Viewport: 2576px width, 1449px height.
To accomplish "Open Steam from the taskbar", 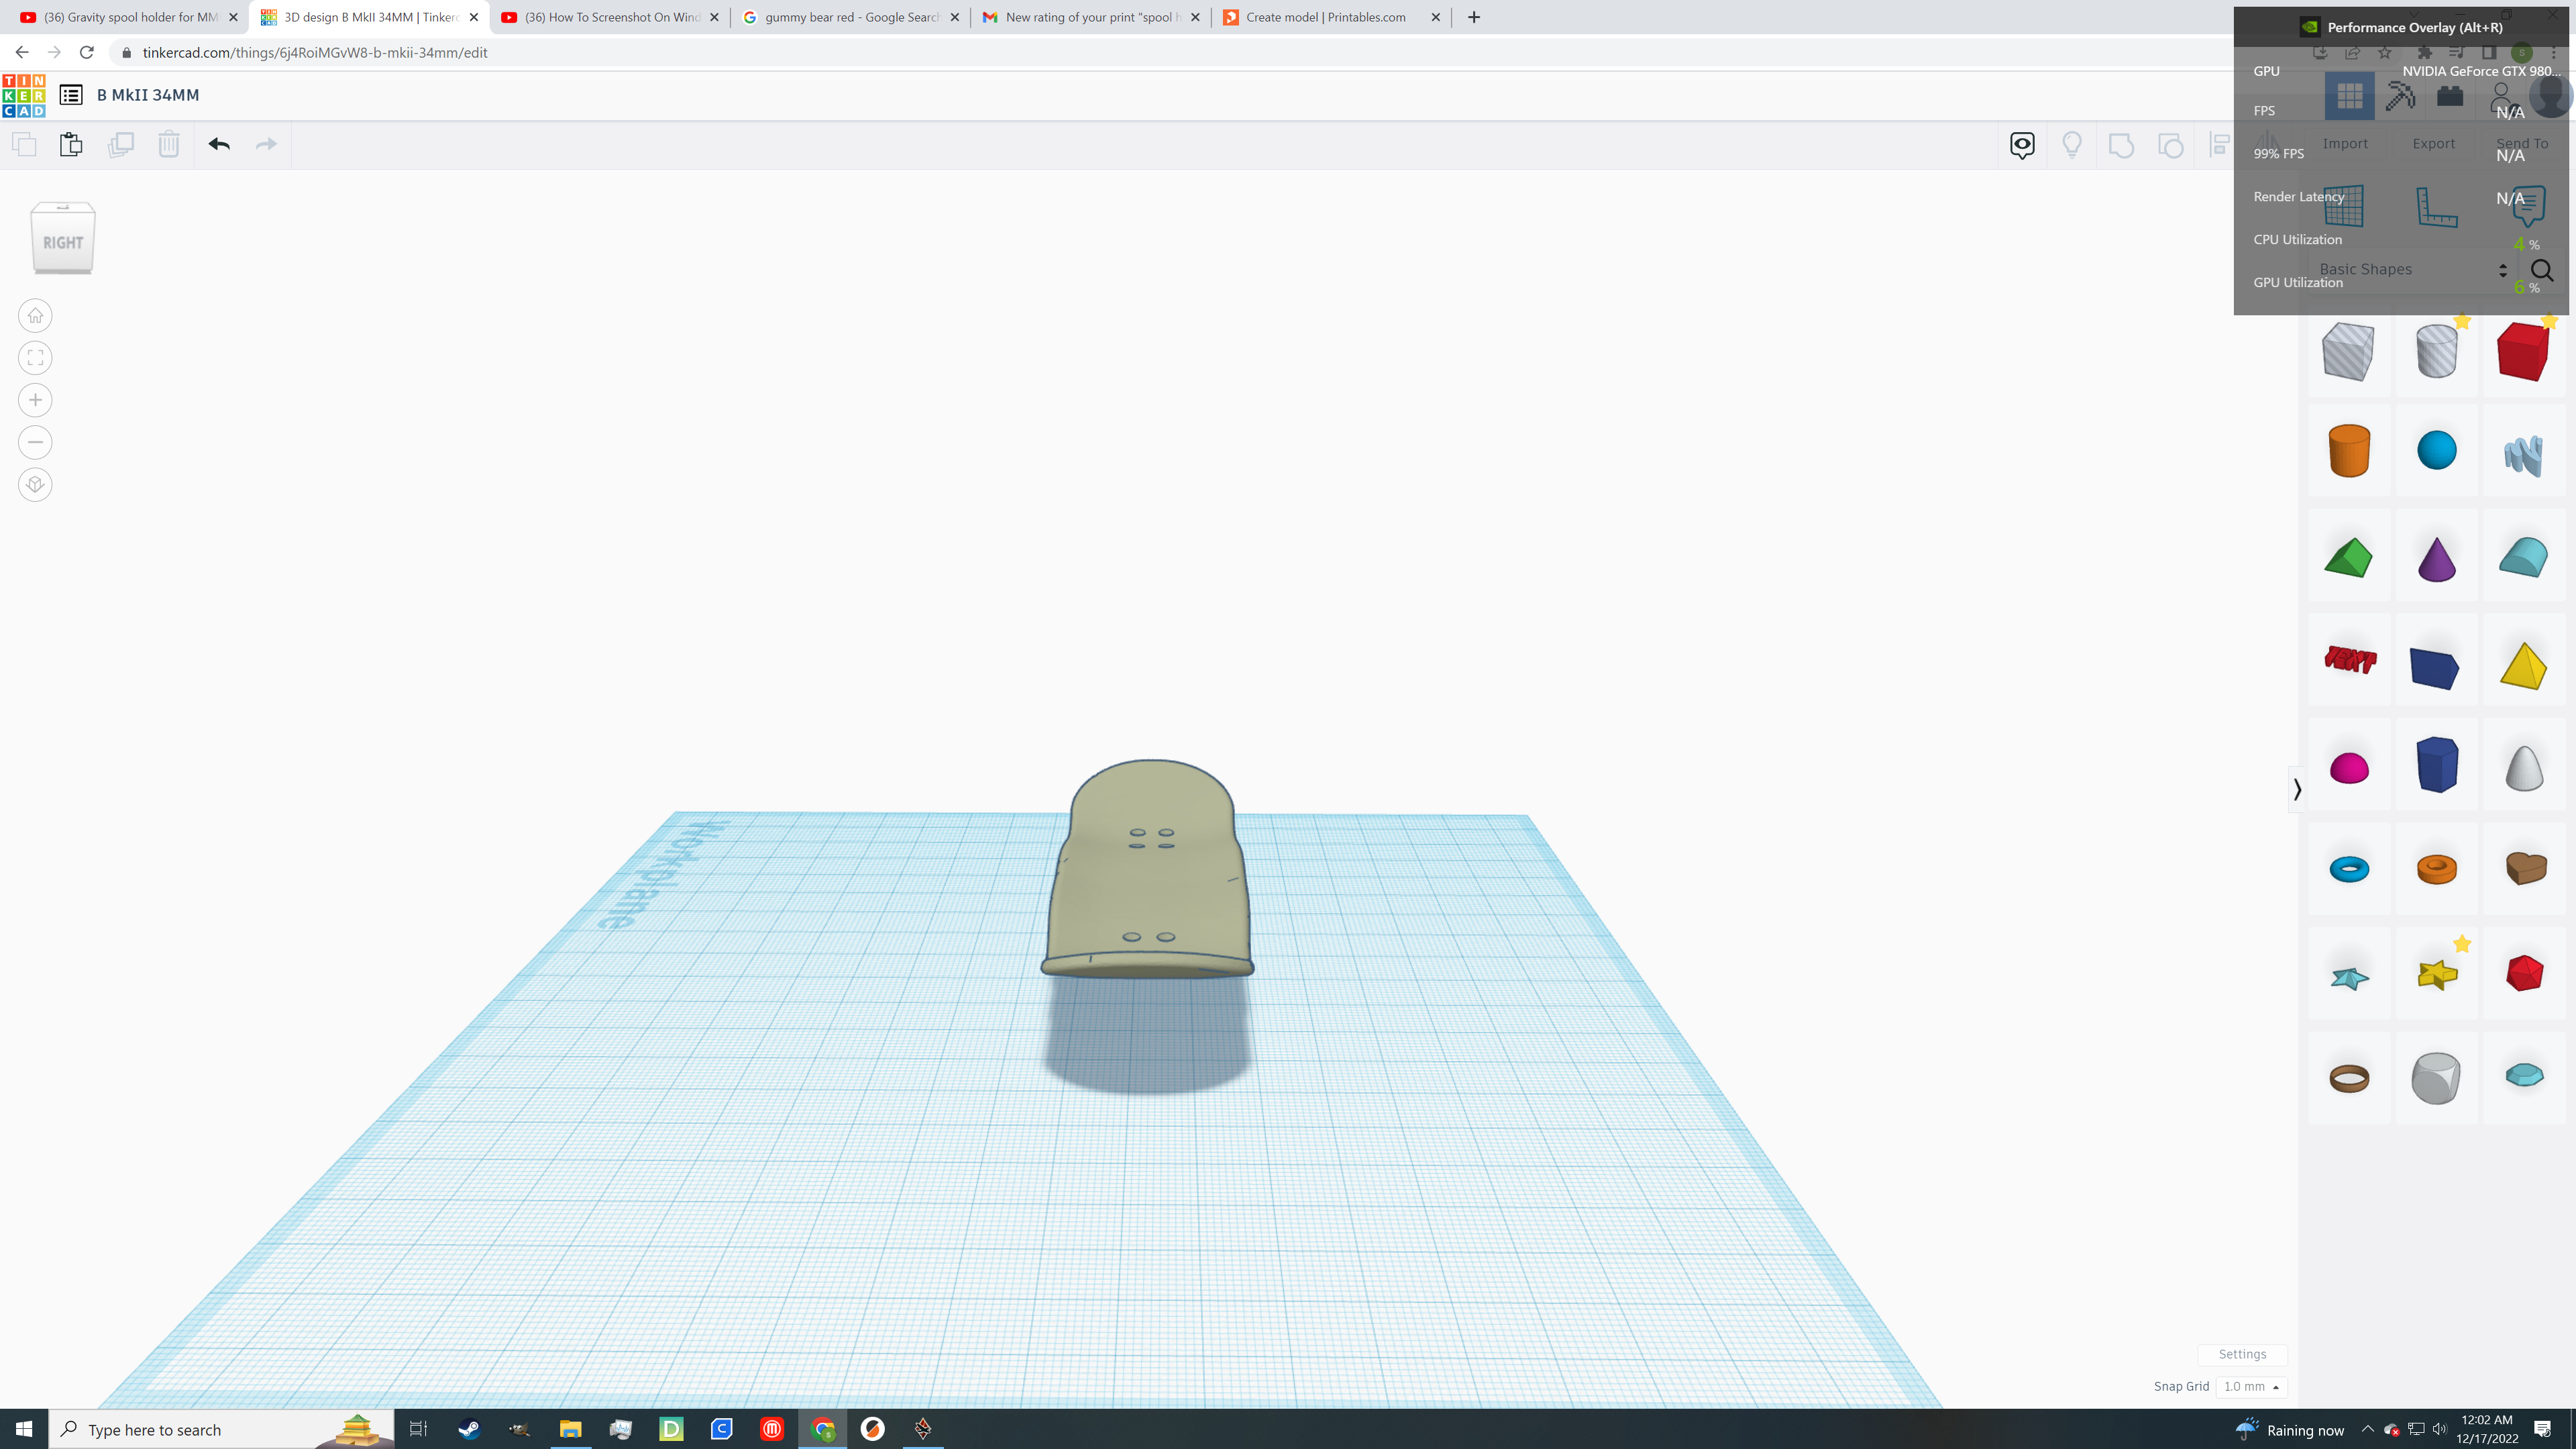I will (x=469, y=1429).
